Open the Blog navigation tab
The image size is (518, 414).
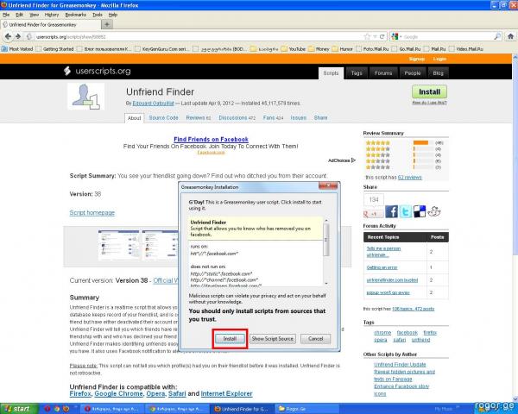click(x=438, y=73)
